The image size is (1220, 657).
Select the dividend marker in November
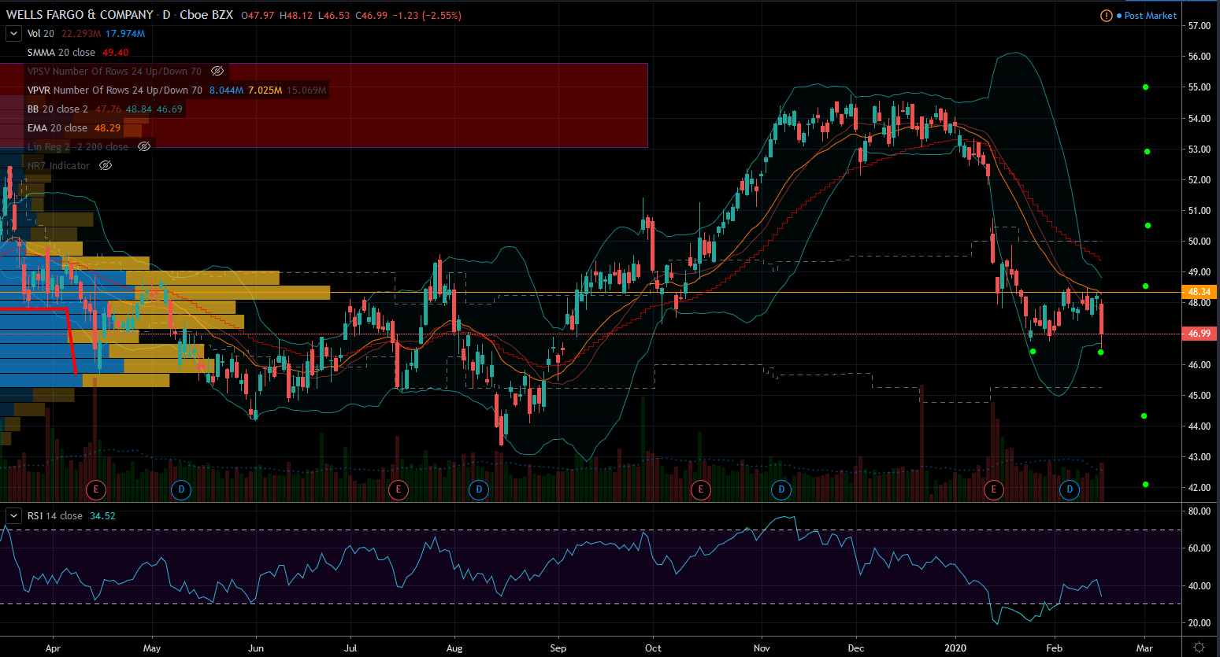781,489
